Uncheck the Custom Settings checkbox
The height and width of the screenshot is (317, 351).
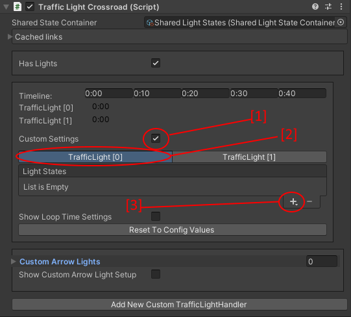click(156, 138)
